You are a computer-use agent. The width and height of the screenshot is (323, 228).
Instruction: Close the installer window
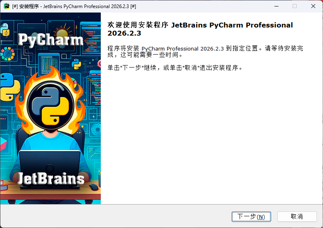(x=313, y=6)
